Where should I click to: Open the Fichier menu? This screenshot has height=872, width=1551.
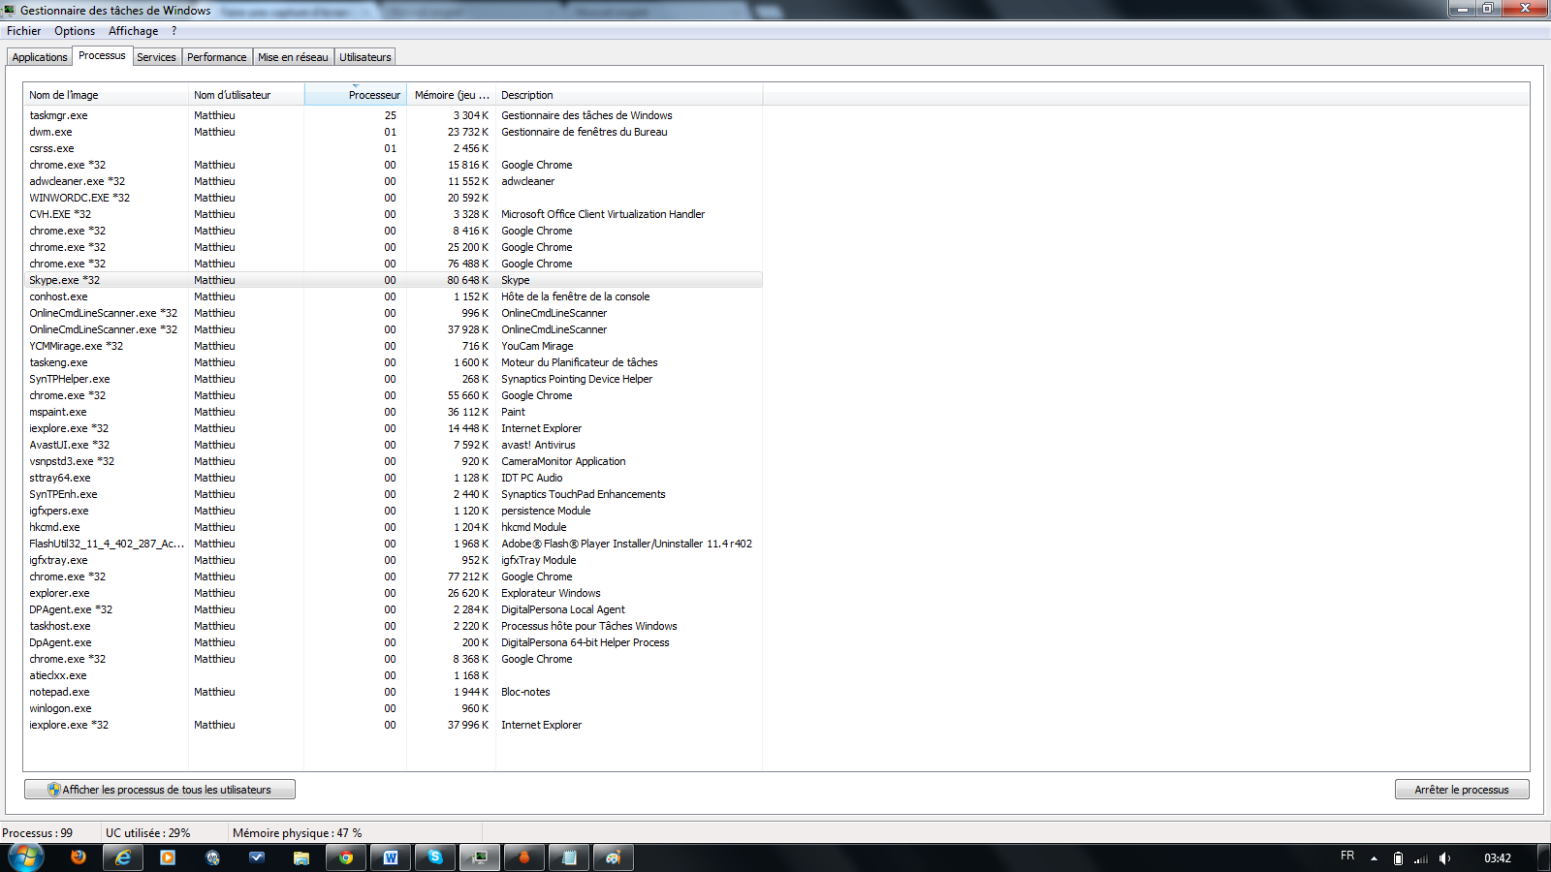[23, 31]
